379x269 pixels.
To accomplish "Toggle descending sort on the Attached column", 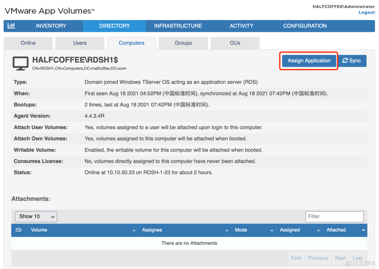I will (364, 230).
